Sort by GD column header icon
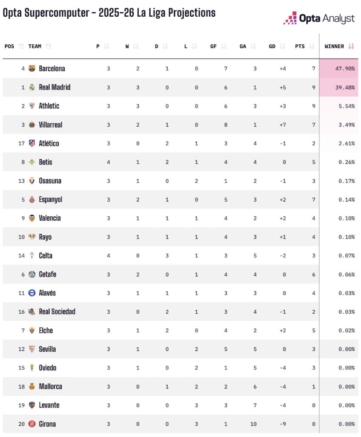Viewport: 361px width, 437px height. [282, 46]
